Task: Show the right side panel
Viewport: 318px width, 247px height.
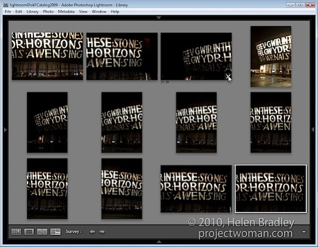Action: 313,130
